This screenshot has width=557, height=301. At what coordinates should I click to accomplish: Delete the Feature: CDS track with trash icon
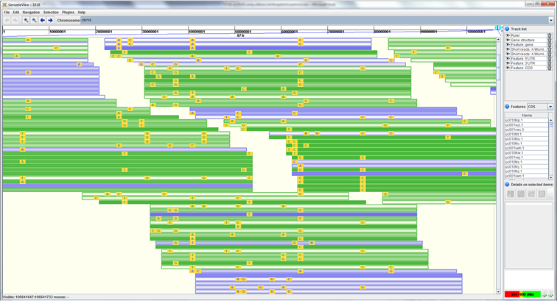(x=549, y=68)
